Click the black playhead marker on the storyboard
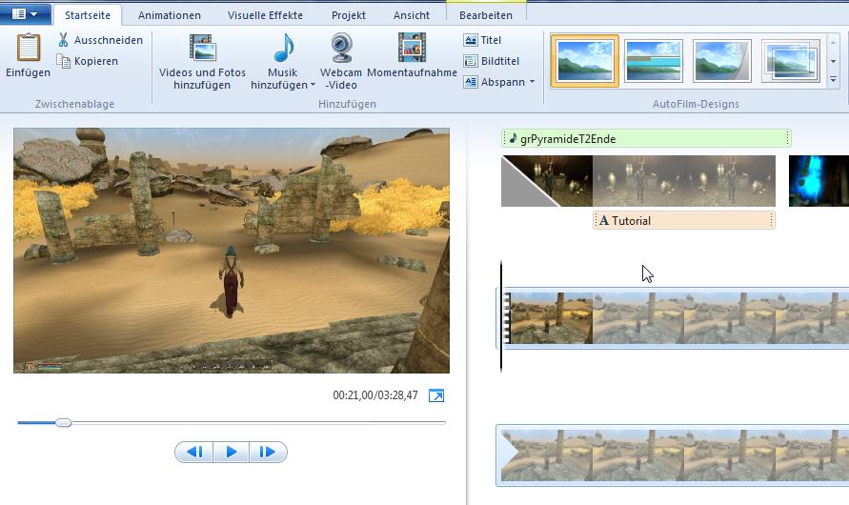Screen dimensions: 849x505 pyautogui.click(x=501, y=316)
